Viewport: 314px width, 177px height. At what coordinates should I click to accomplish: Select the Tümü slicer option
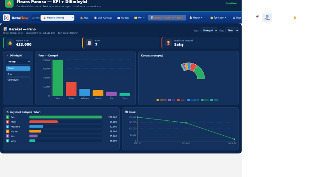[18, 69]
